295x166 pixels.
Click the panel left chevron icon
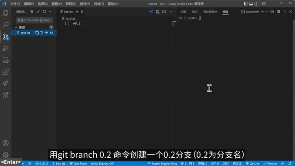tap(285, 12)
